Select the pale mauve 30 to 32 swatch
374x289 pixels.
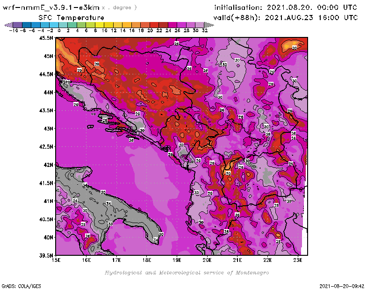coord(200,25)
